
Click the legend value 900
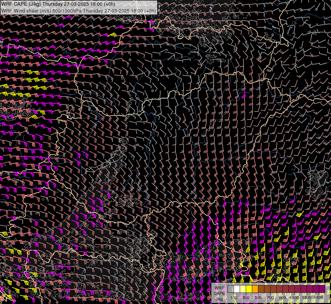tap(282, 298)
